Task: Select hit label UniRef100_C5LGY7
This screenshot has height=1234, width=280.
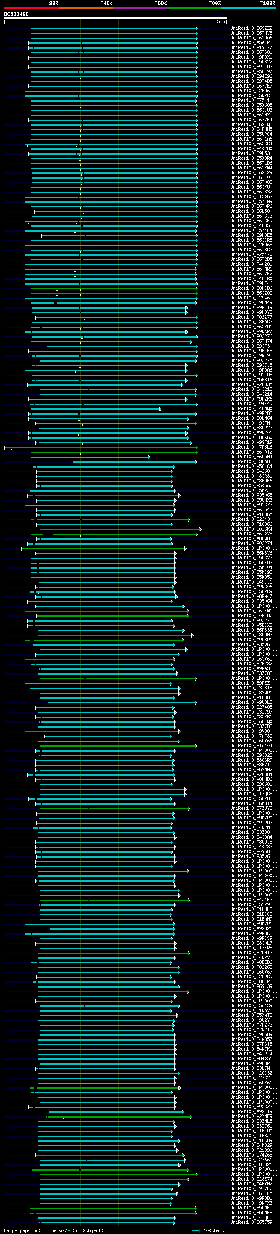Action: point(251,558)
